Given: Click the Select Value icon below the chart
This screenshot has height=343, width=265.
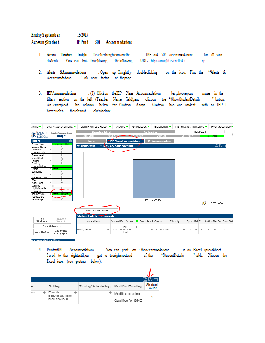Looking at the screenshot, I should [x=205, y=203].
